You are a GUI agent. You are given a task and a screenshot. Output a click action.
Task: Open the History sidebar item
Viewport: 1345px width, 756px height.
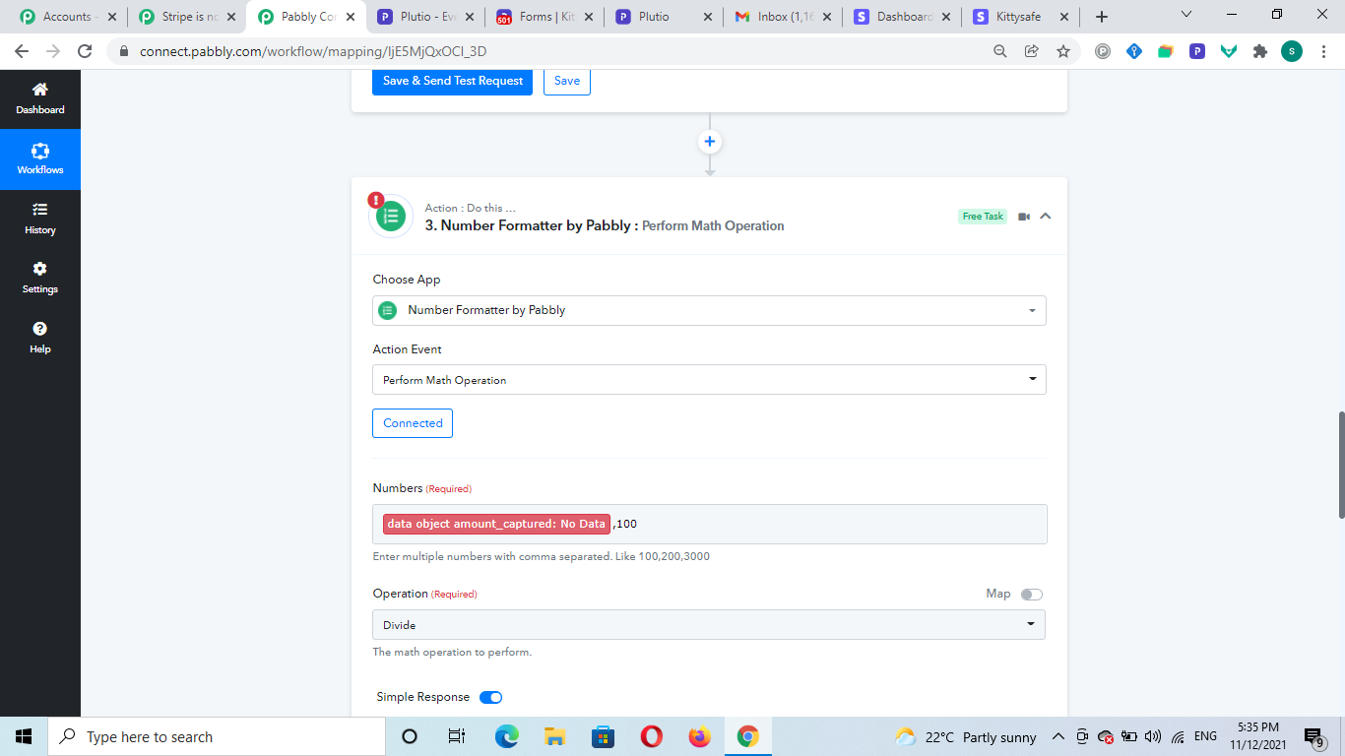tap(40, 219)
